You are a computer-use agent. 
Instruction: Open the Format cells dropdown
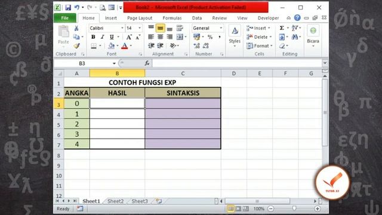pyautogui.click(x=272, y=46)
